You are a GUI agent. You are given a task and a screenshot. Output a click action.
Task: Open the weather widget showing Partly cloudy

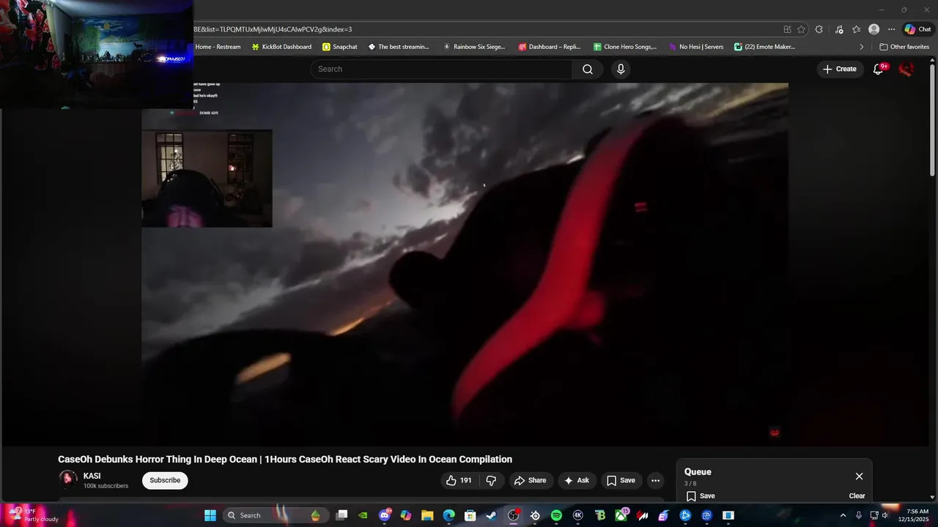[33, 515]
